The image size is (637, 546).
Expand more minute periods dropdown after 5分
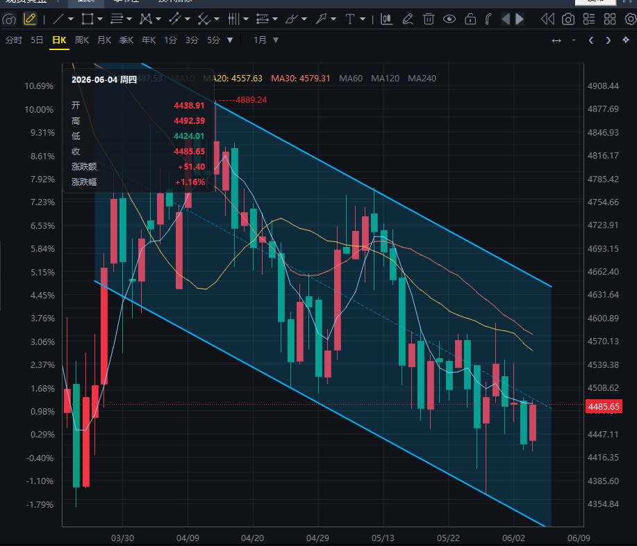click(x=230, y=40)
